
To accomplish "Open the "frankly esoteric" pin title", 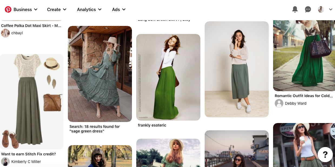I will click(x=152, y=125).
